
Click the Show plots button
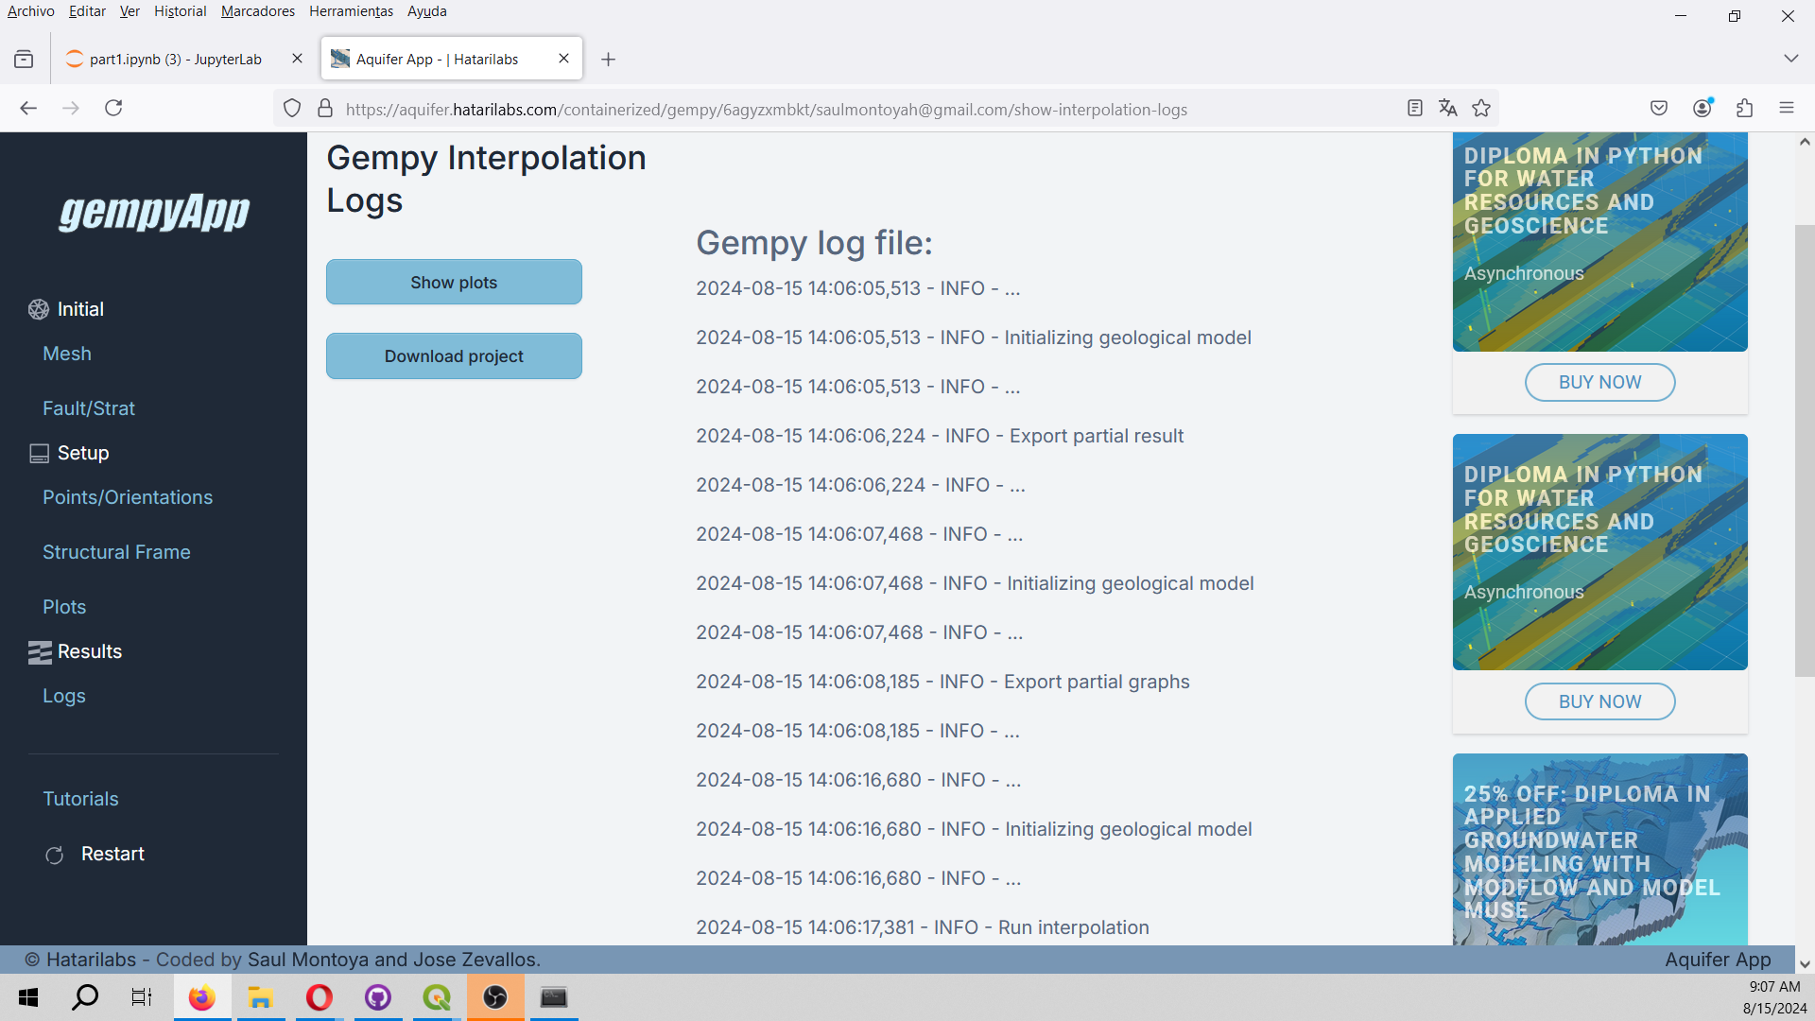454,282
